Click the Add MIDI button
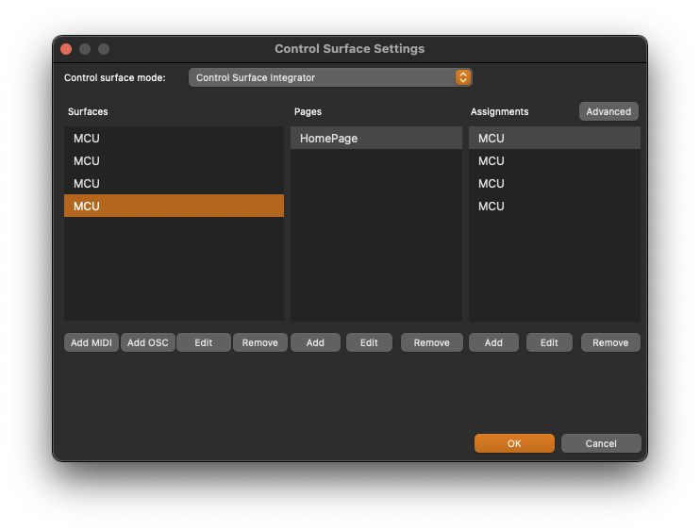The height and width of the screenshot is (531, 700). pos(92,342)
